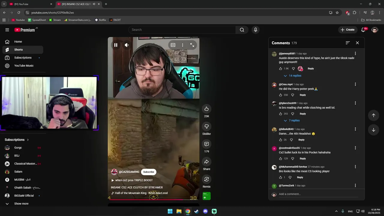
Task: Like jamesy8581's comment with 1.9K likes
Action: 280,69
